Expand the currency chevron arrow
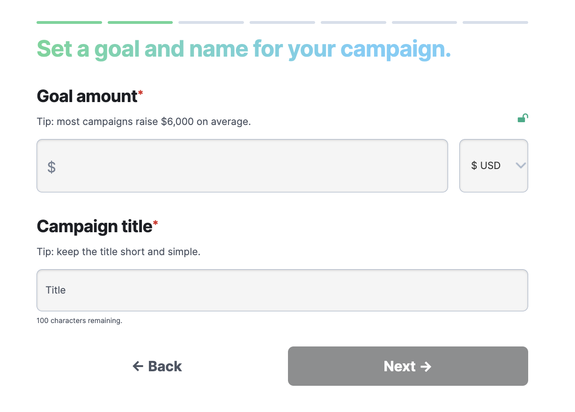Viewport: 575px width, 412px height. (x=520, y=165)
